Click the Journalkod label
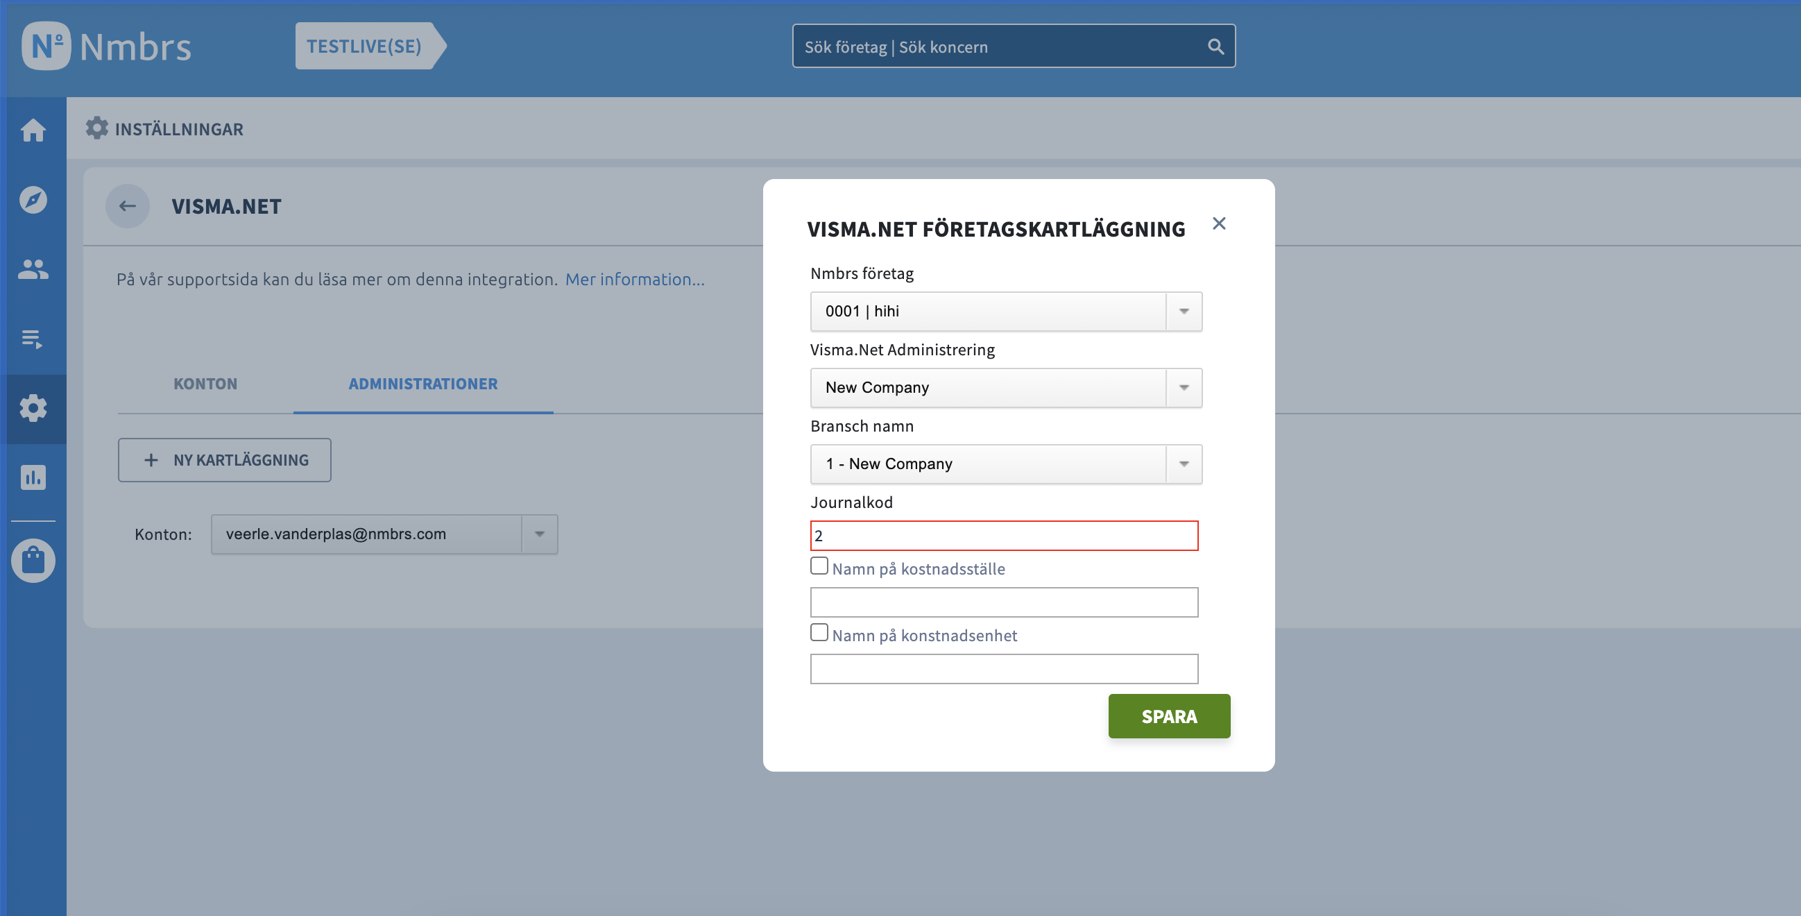This screenshot has height=916, width=1801. (x=851, y=502)
